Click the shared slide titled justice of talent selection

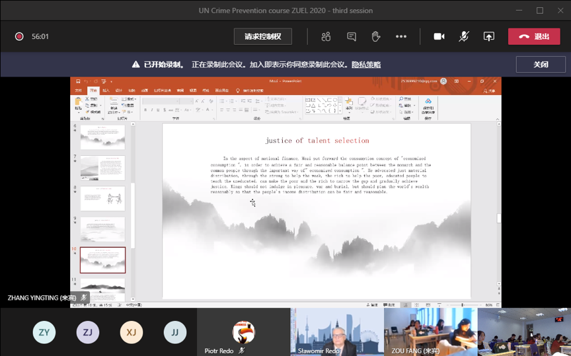[317, 210]
